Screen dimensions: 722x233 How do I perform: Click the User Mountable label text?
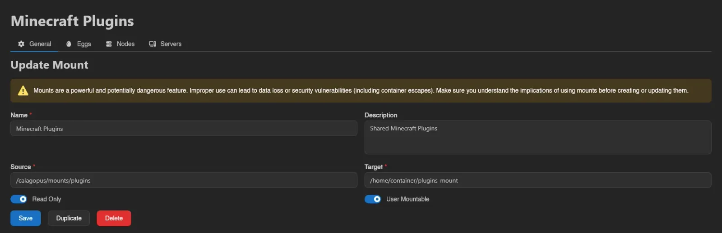click(x=407, y=199)
